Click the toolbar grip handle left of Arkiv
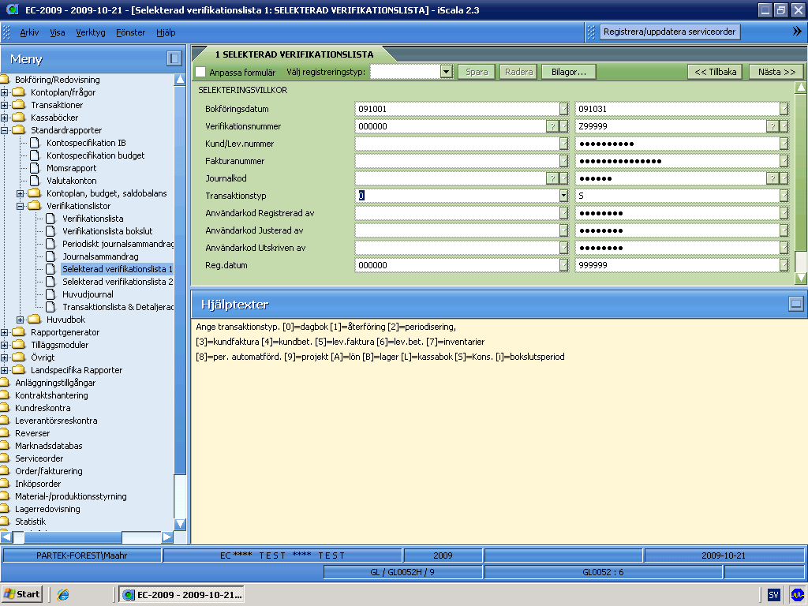This screenshot has height=606, width=808. 6,32
